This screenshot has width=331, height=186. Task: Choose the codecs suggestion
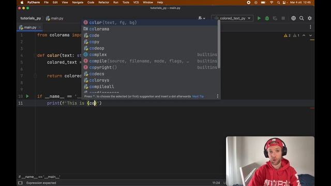pyautogui.click(x=150, y=74)
